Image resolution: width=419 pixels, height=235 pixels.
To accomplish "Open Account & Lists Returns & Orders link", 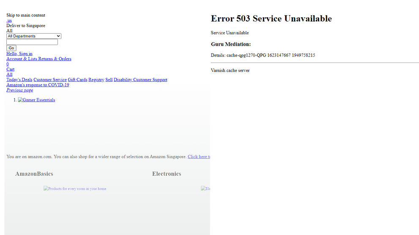I will (x=39, y=59).
